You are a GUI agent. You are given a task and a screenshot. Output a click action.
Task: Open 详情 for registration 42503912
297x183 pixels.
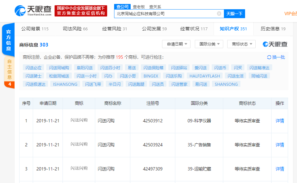pyautogui.click(x=280, y=121)
